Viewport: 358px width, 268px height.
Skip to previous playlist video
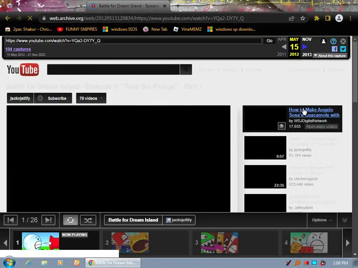[10, 220]
